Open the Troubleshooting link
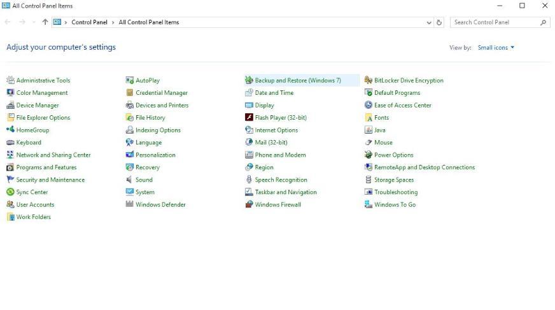The image size is (555, 310). coord(396,192)
